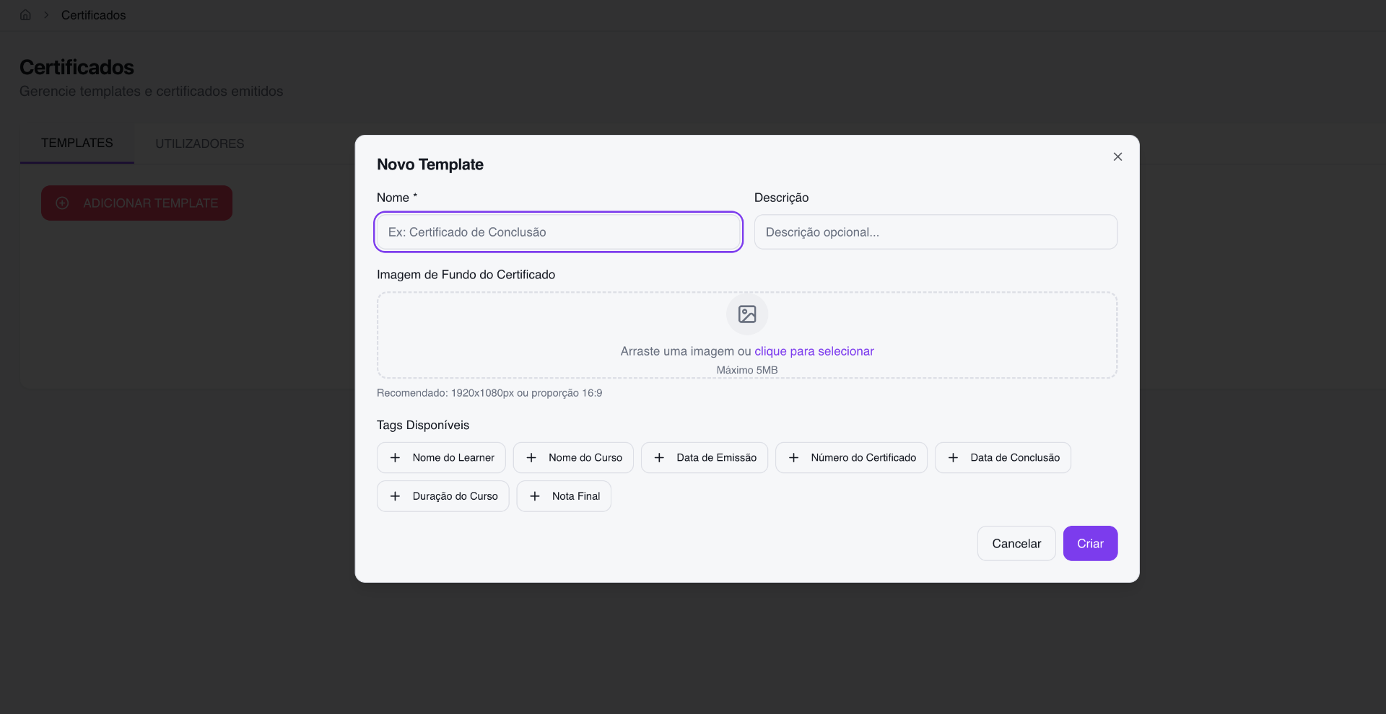
Task: Open the Certificados breadcrumb
Action: [93, 15]
